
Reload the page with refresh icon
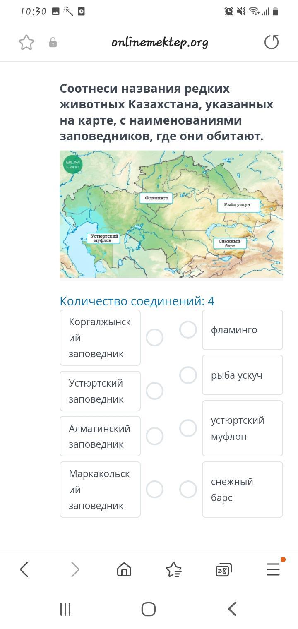pyautogui.click(x=272, y=42)
